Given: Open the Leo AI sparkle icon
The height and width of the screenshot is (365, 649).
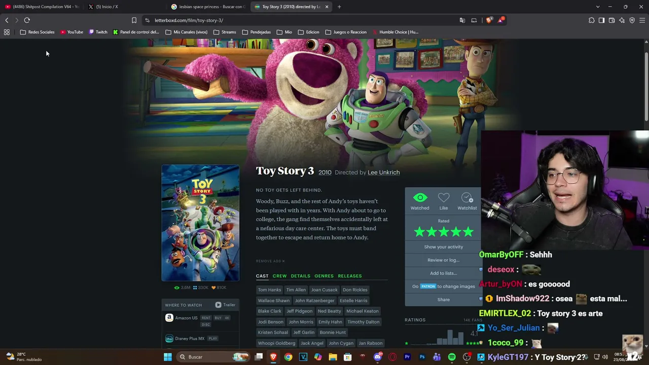Looking at the screenshot, I should pyautogui.click(x=622, y=20).
